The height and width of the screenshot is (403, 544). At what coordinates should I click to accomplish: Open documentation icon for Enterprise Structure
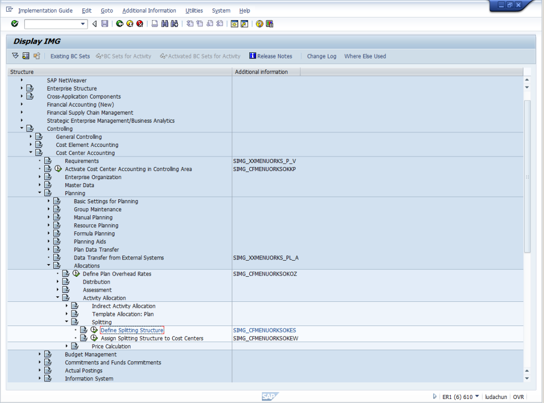point(30,89)
